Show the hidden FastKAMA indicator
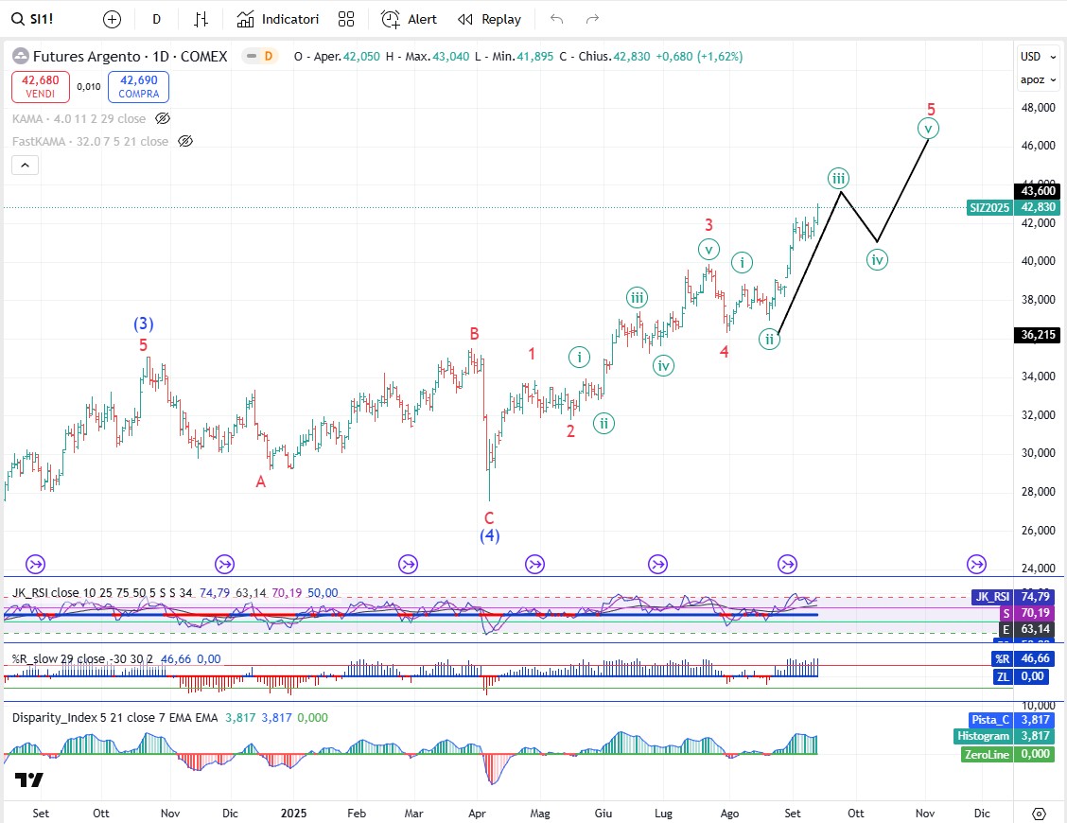Screen dimensions: 1067x823 click(x=185, y=141)
